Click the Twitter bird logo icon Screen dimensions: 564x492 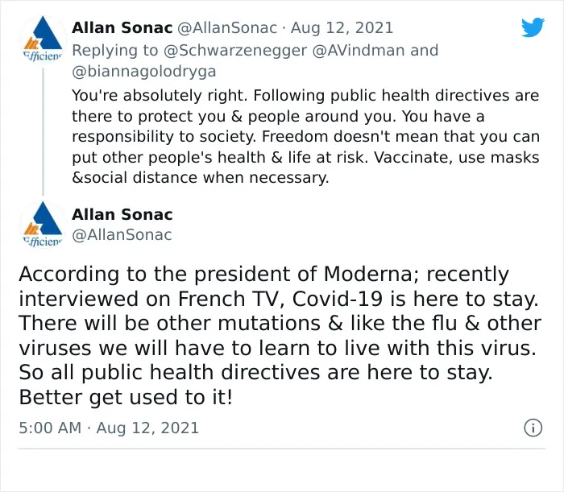click(x=533, y=27)
